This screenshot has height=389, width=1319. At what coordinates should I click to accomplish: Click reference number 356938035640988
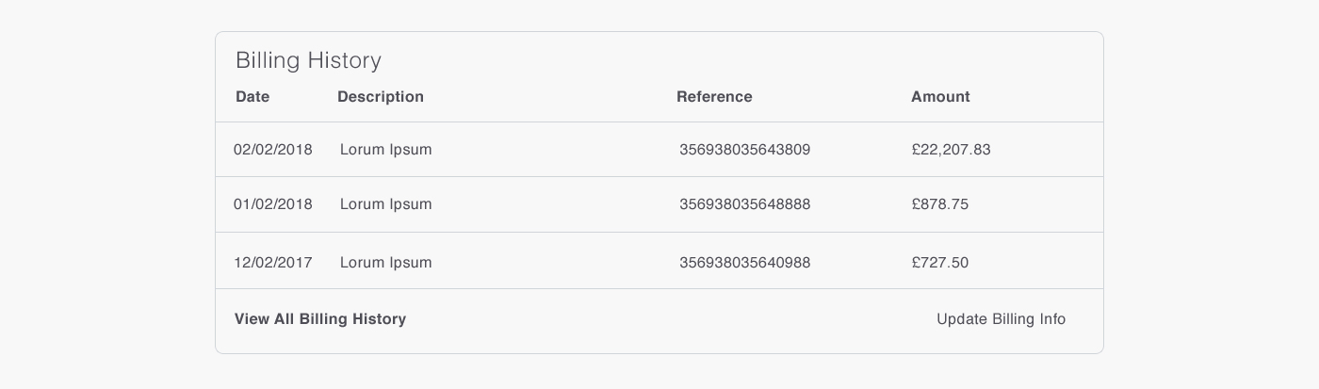click(744, 263)
